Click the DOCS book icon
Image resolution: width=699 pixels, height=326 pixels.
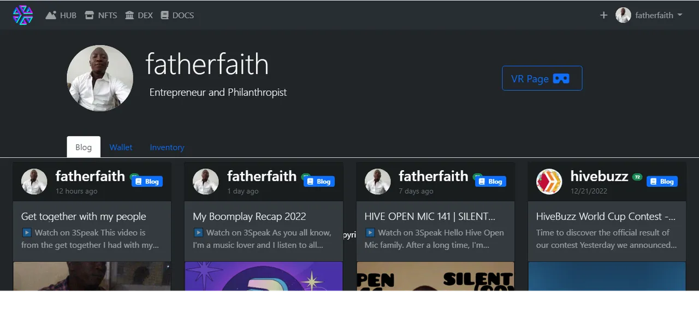[164, 15]
